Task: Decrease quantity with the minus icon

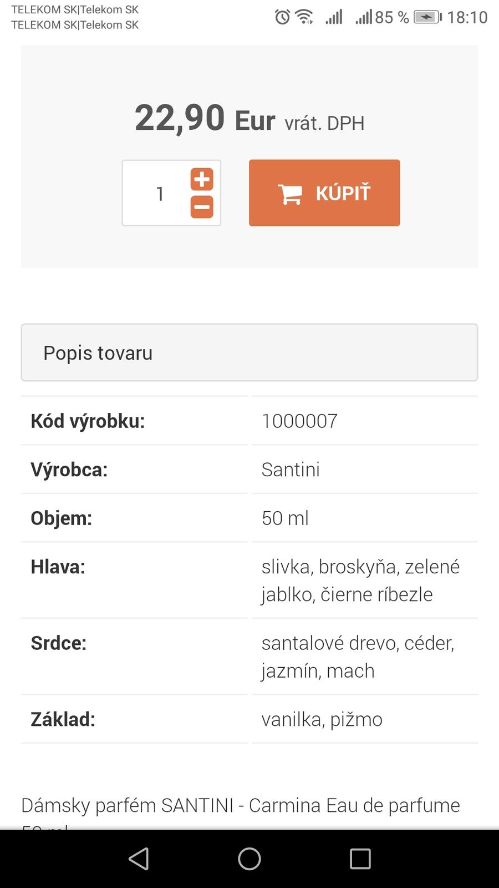Action: click(x=202, y=207)
